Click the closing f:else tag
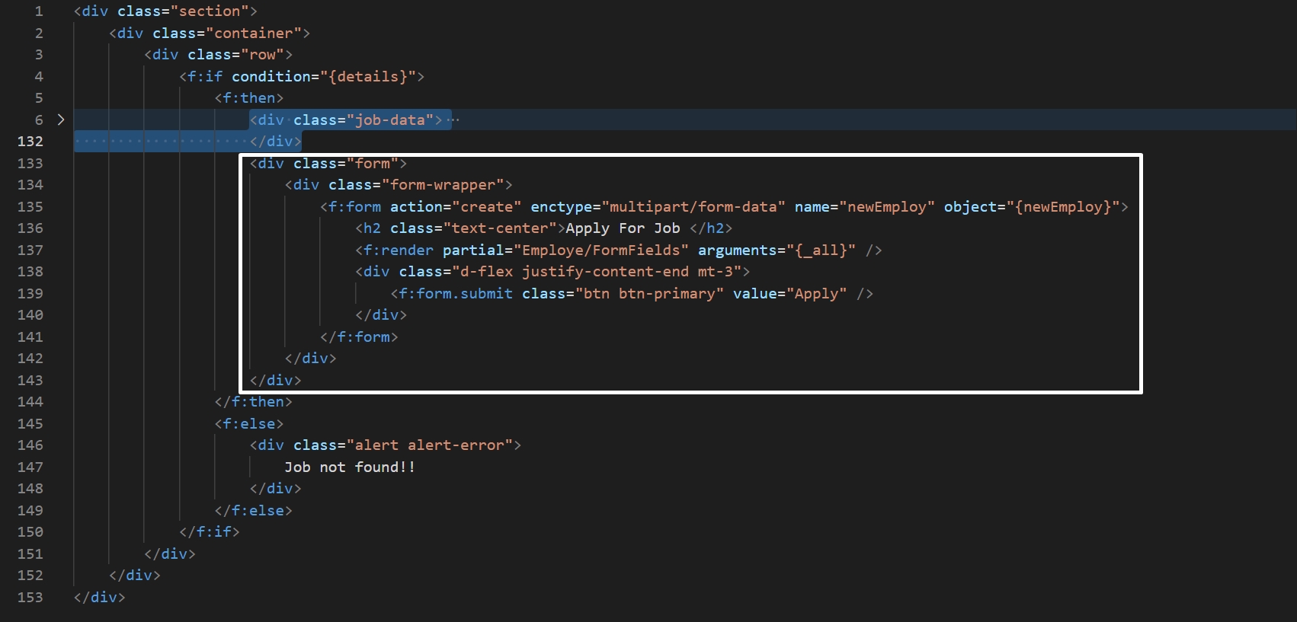This screenshot has width=1297, height=622. click(x=254, y=511)
